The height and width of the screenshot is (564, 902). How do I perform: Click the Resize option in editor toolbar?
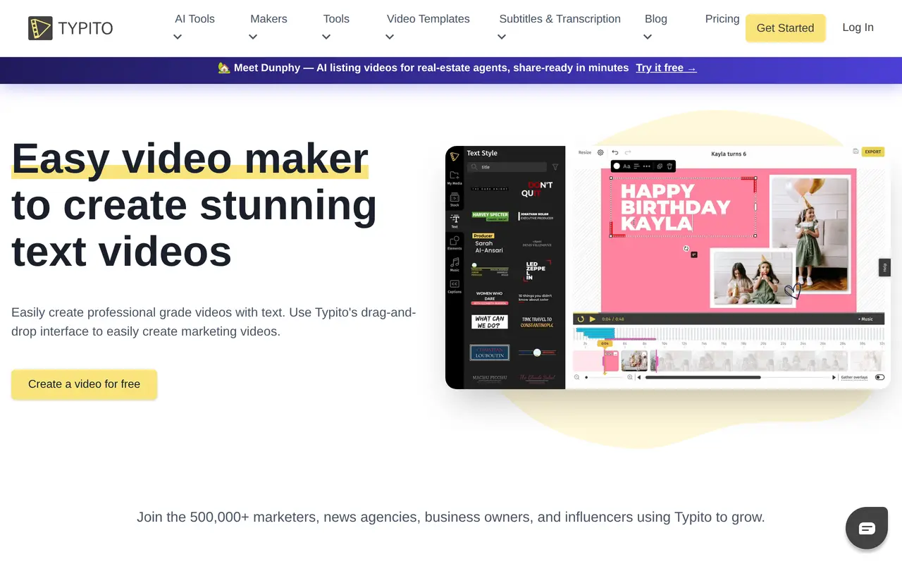tap(585, 152)
